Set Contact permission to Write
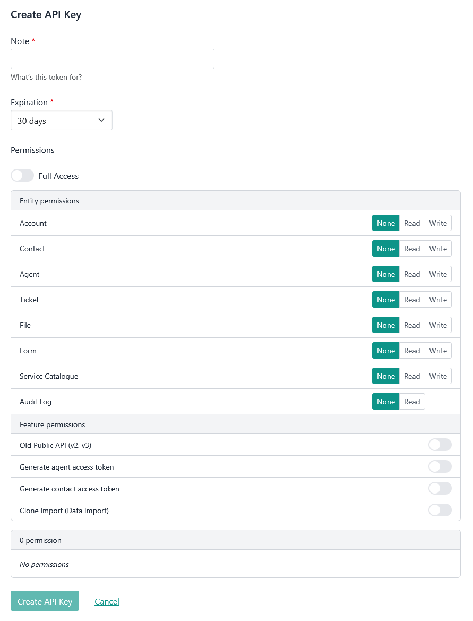 click(438, 249)
